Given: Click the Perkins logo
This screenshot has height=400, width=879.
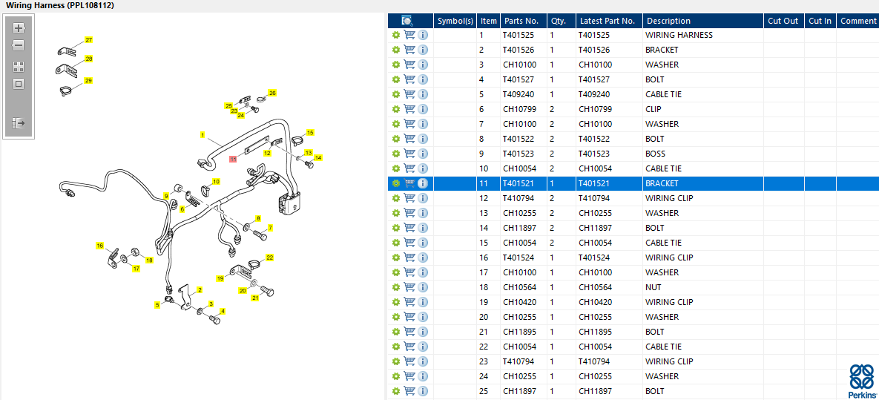Looking at the screenshot, I should [x=862, y=381].
